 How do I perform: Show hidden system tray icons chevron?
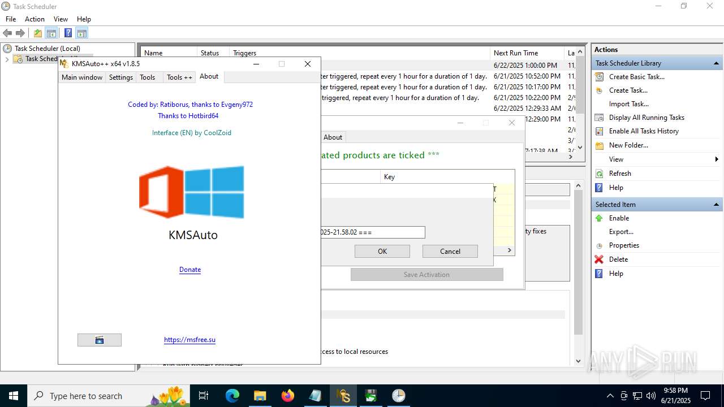pos(610,396)
